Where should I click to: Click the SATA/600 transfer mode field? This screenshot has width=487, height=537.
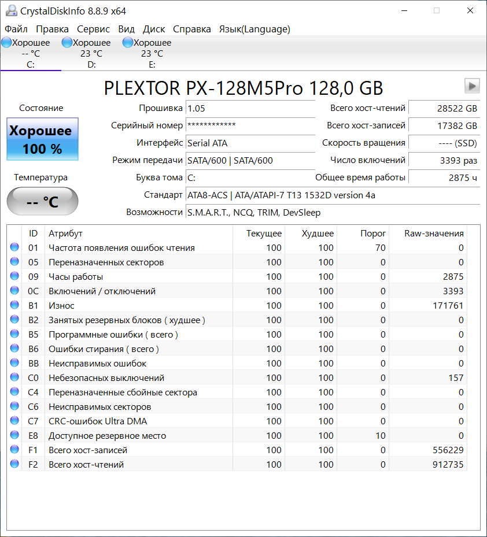coord(250,161)
